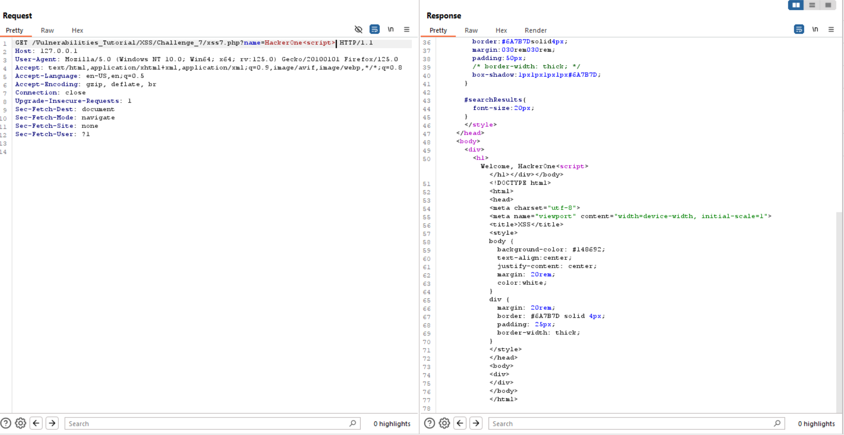The image size is (844, 435).
Task: Click the Sec-Fetch-Mode: navigate header
Action: (65, 118)
